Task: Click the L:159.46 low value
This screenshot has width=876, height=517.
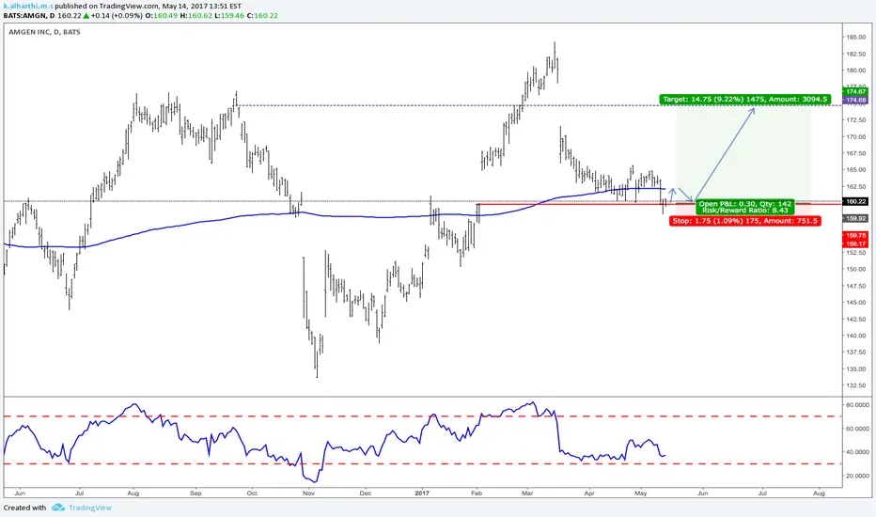Action: (x=229, y=15)
